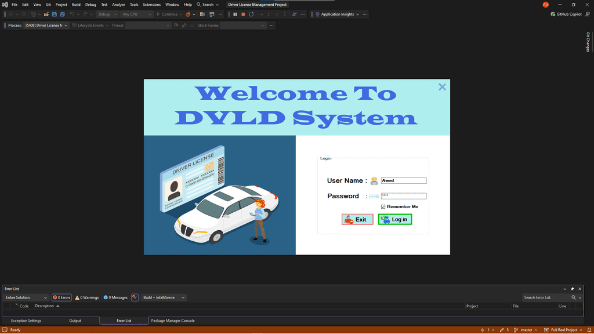Click the User Name input field
The height and width of the screenshot is (334, 594).
(x=404, y=181)
